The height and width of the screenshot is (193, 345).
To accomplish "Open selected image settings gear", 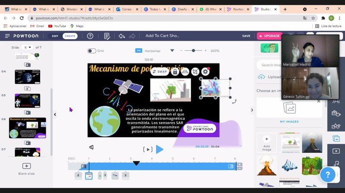I will pyautogui.click(x=205, y=72).
